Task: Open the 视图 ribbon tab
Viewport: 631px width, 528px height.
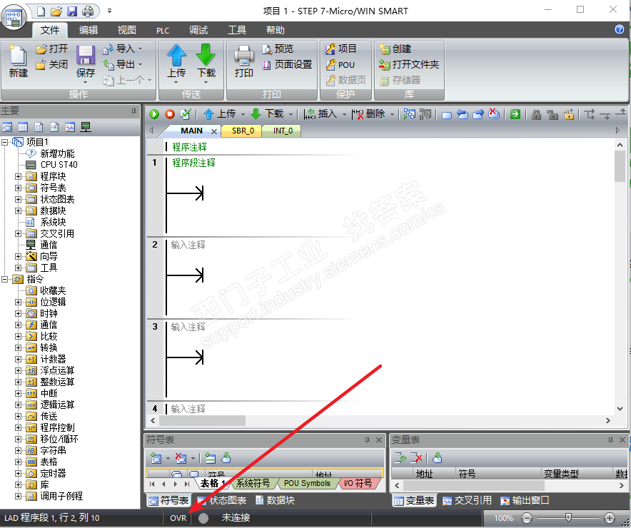Action: (126, 30)
